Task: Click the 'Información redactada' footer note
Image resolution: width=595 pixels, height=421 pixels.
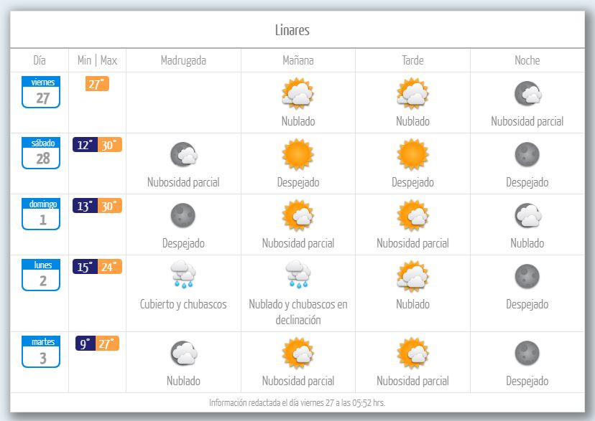Action: pos(297,402)
